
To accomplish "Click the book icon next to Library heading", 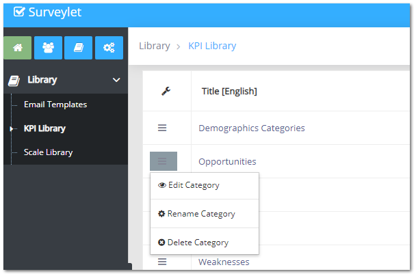I will pyautogui.click(x=14, y=81).
